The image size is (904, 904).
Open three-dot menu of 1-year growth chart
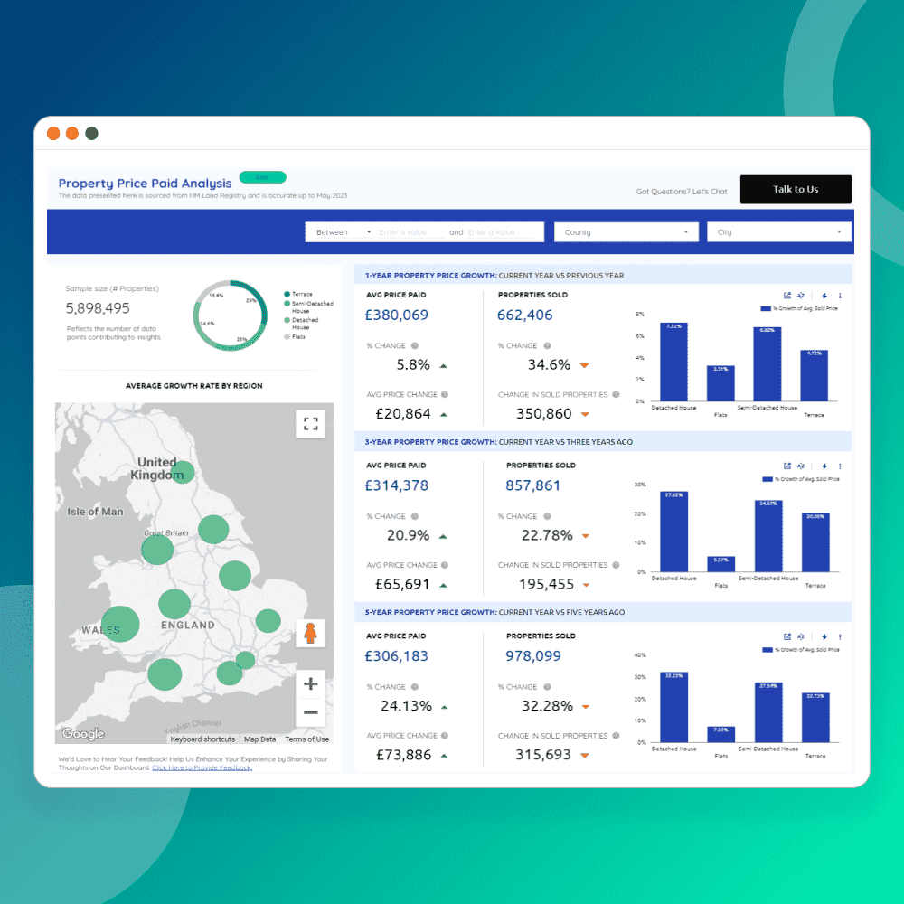pos(840,296)
